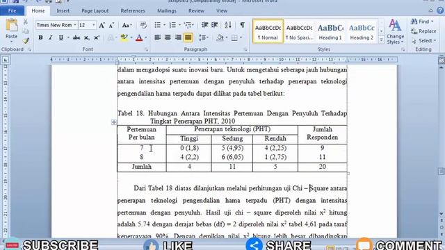Viewport: 445px width, 250px height.
Task: Align text left
Action: (158, 37)
